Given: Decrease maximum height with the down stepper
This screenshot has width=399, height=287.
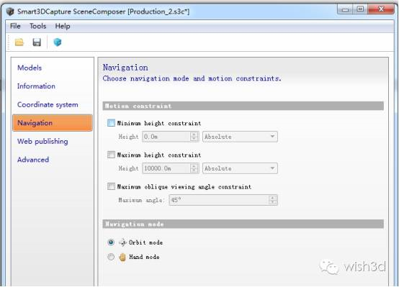Looking at the screenshot, I should click(x=194, y=171).
